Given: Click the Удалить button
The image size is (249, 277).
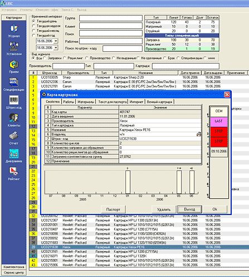Looking at the screenshot, I should 164,209.
